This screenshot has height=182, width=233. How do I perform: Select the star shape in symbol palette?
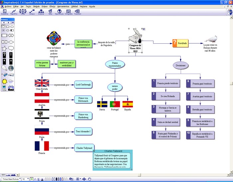tap(4, 49)
